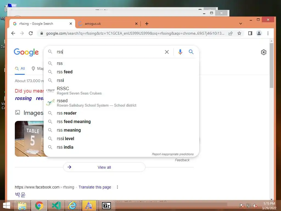Click the scrollbar up arrow

click(x=271, y=41)
